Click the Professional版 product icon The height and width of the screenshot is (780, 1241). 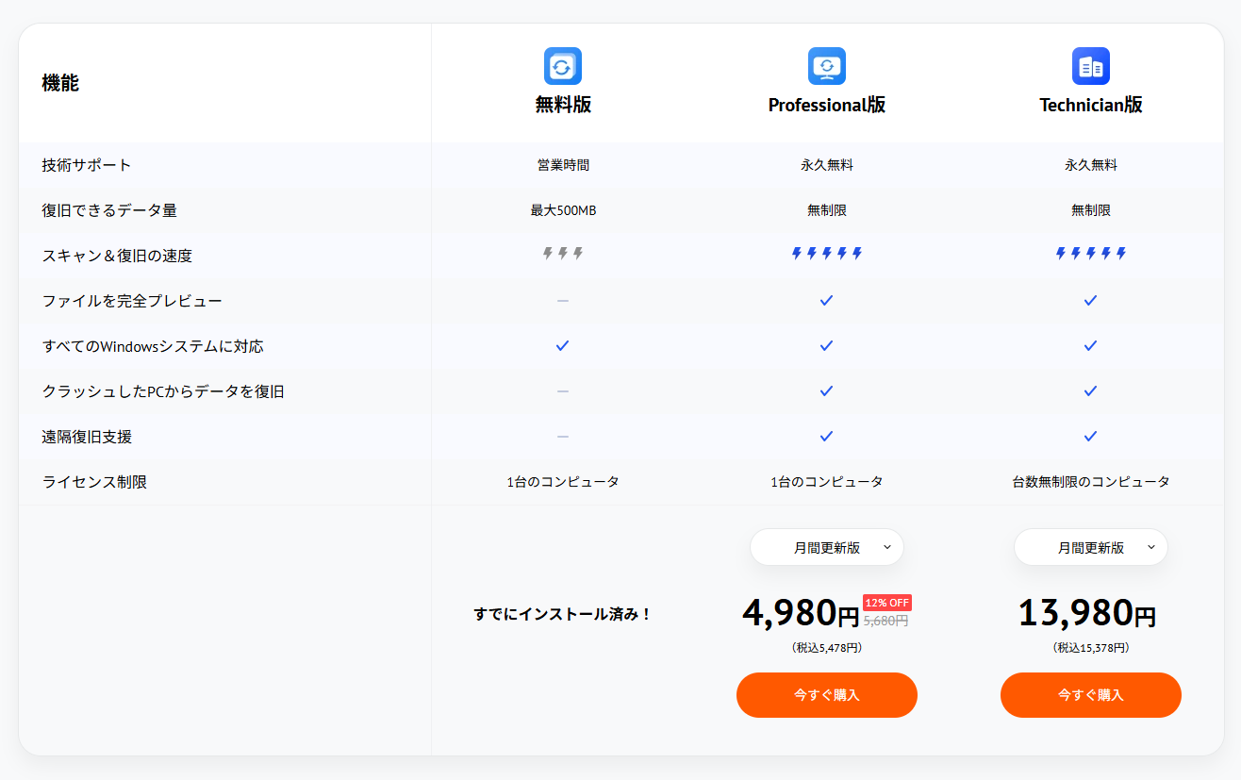827,66
